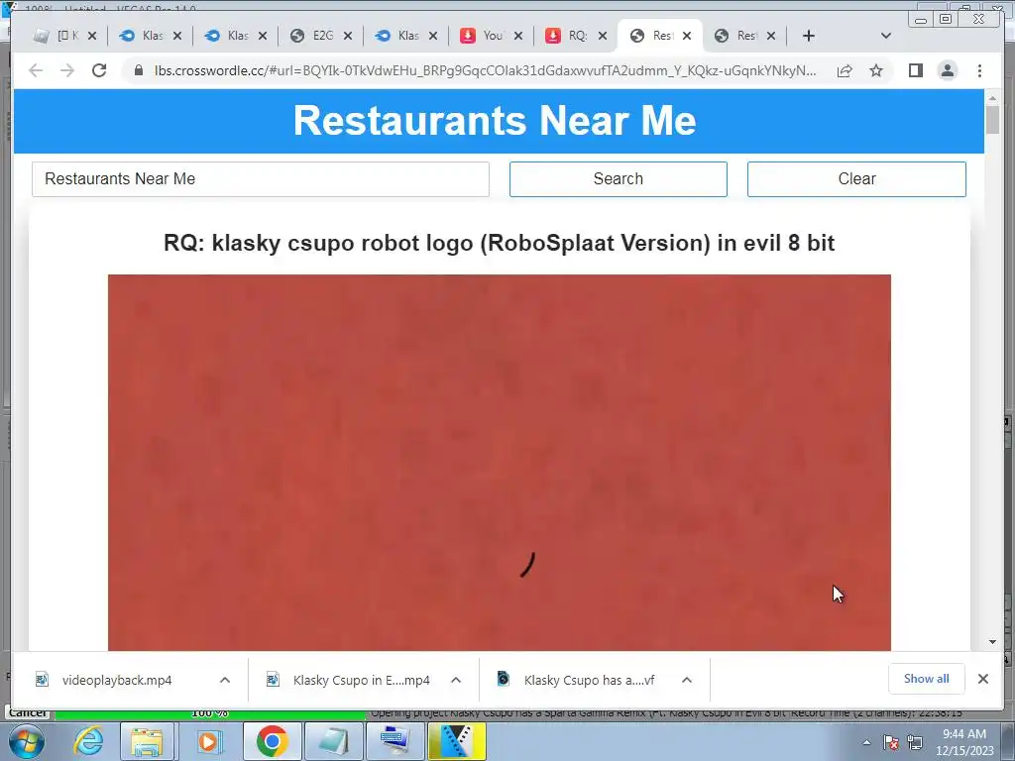The image size is (1015, 761).
Task: Reload the page with the refresh icon
Action: (x=99, y=70)
